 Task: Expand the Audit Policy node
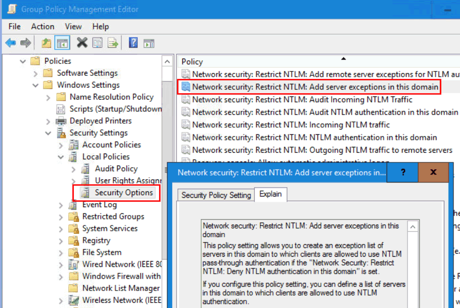(74, 169)
